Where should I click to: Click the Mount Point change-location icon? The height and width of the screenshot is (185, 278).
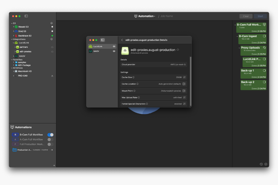point(184,91)
